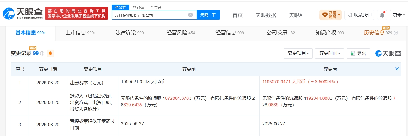408x136 pixels.
Task: Click the row 1 date 2026-08-20
Action: 48,83
